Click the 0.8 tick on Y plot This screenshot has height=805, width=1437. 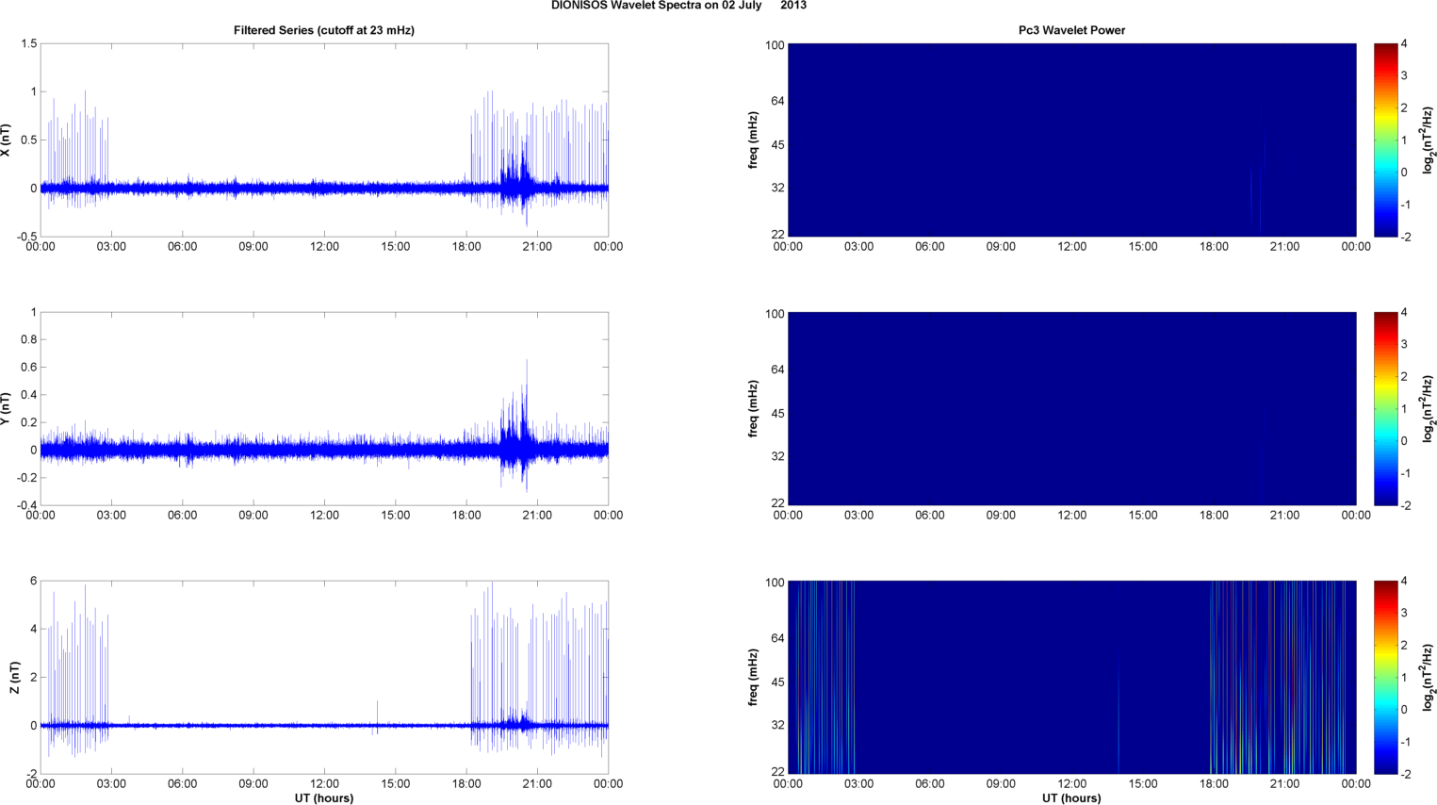28,339
